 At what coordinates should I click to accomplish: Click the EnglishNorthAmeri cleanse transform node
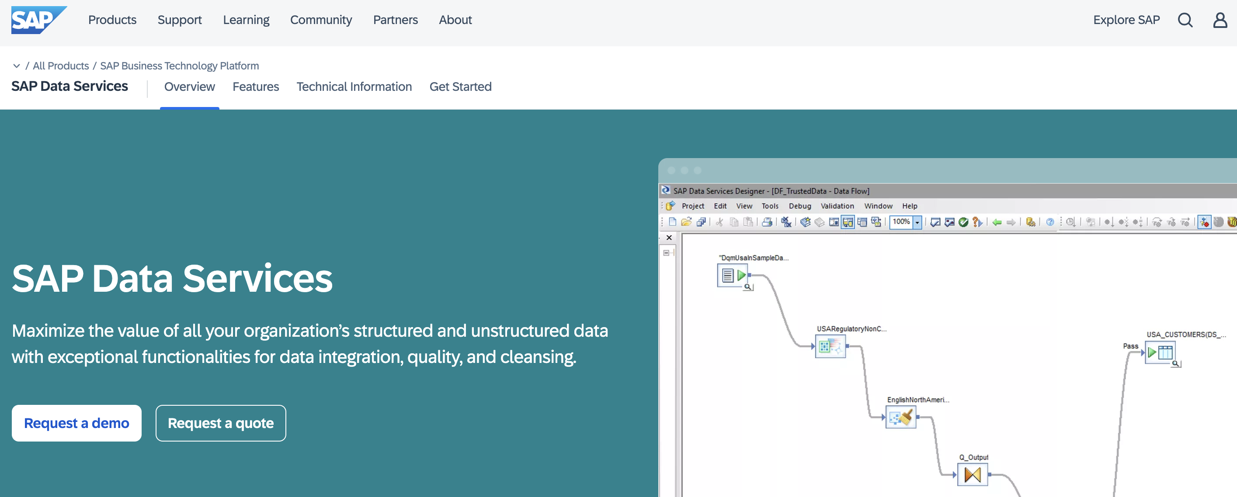coord(900,418)
